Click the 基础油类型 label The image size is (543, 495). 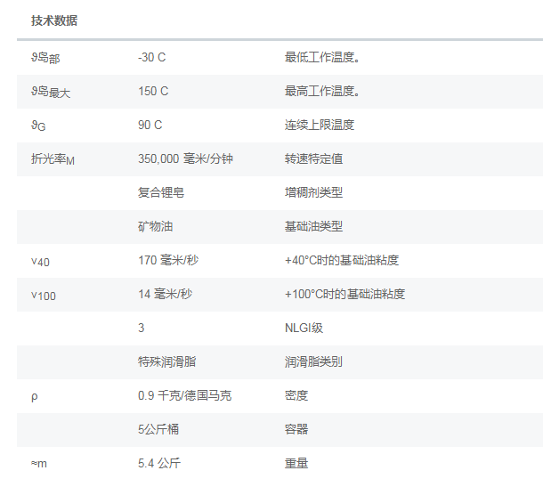pyautogui.click(x=313, y=226)
